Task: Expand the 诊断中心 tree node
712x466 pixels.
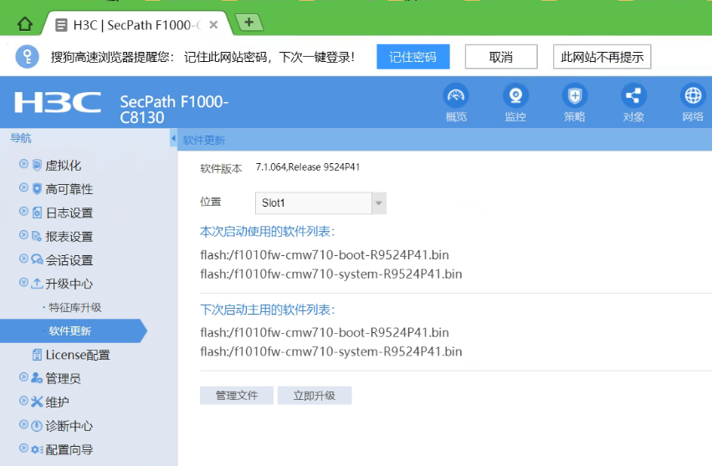Action: pos(23,424)
